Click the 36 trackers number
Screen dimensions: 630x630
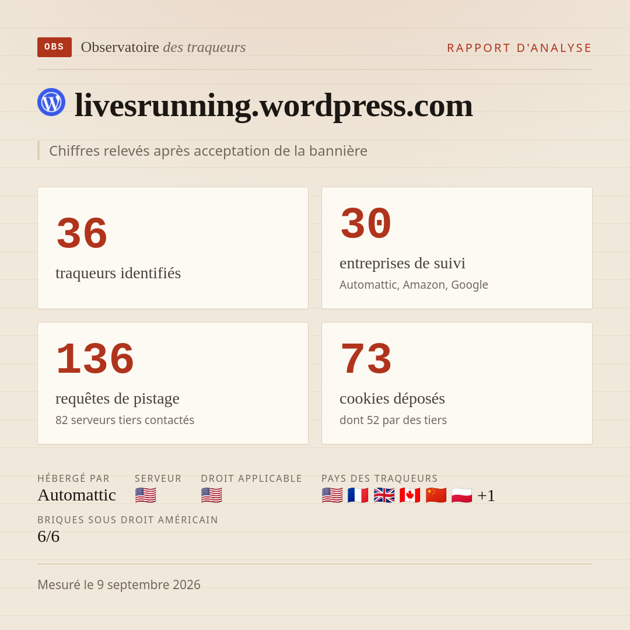[82, 233]
